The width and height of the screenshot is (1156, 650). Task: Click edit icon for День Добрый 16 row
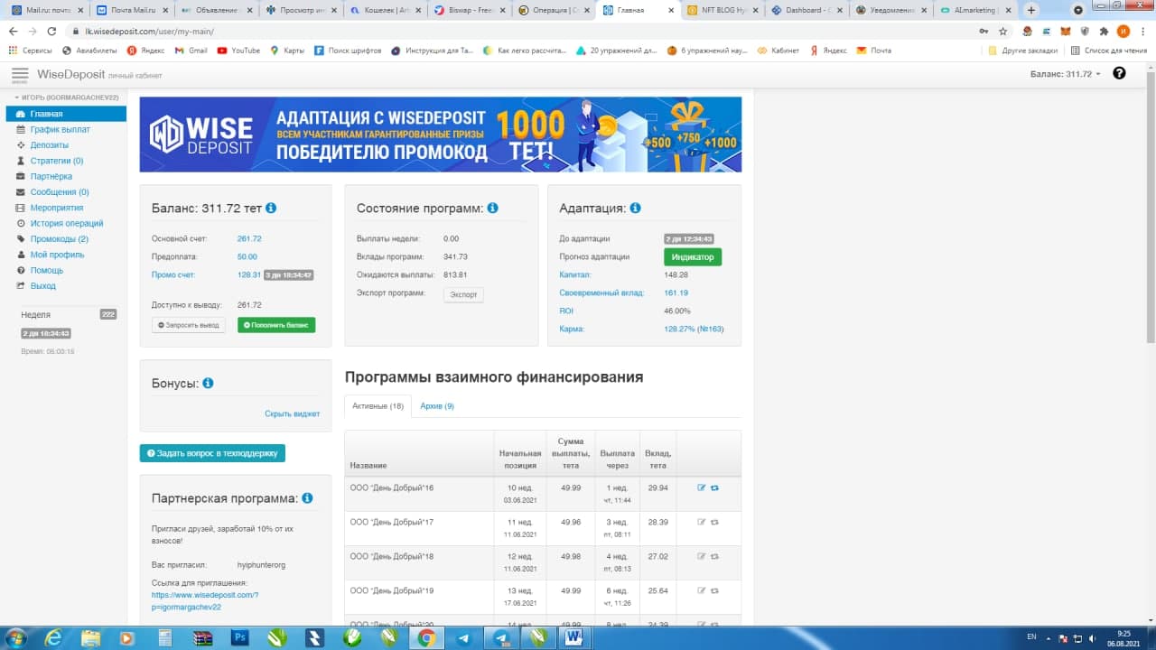pyautogui.click(x=702, y=487)
